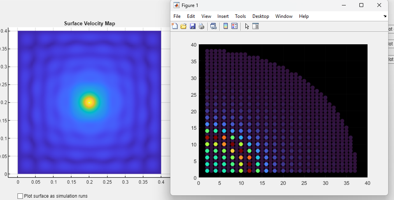The image size is (394, 200).
Task: Open the File menu
Action: pyautogui.click(x=177, y=16)
